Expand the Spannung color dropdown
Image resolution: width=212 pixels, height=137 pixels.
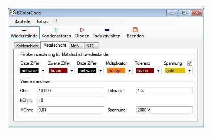pos(189,71)
